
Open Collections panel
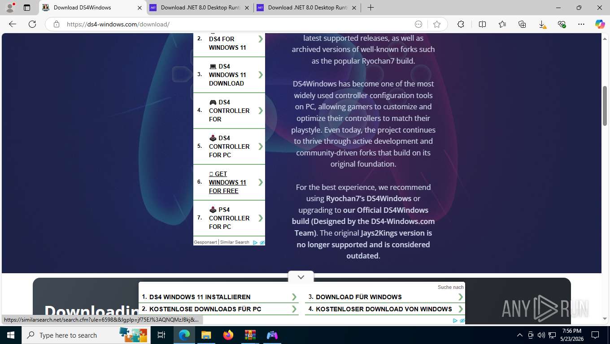[522, 24]
